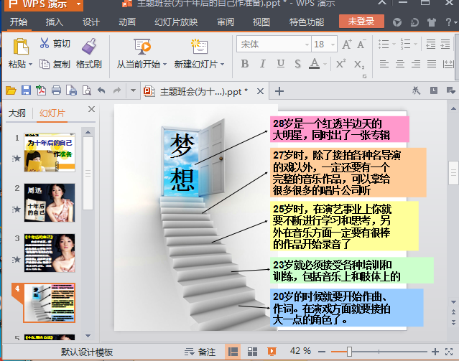Screen dimensions: 459x361
Task: Expand the Paste (粘贴) dropdown arrow
Action: (x=30, y=65)
